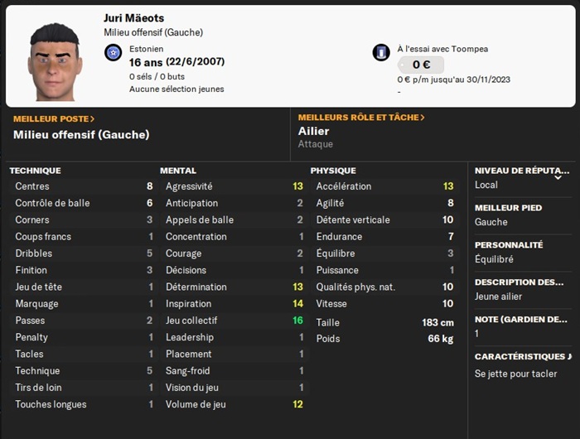Click the Accélération attribute row
580x439 pixels.
[384, 186]
